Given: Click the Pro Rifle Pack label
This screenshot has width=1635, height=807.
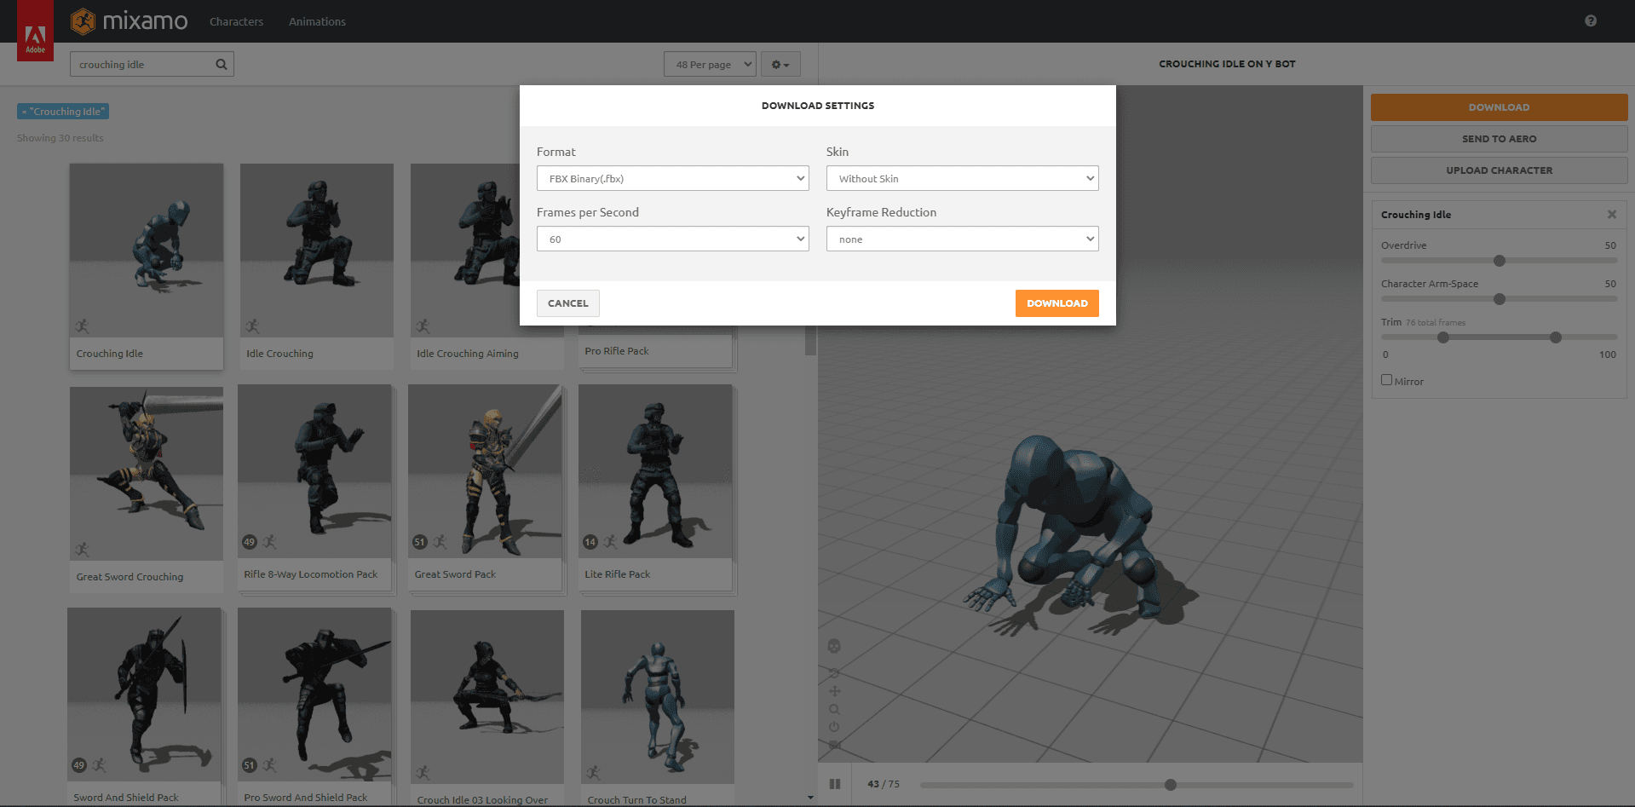Looking at the screenshot, I should [617, 351].
